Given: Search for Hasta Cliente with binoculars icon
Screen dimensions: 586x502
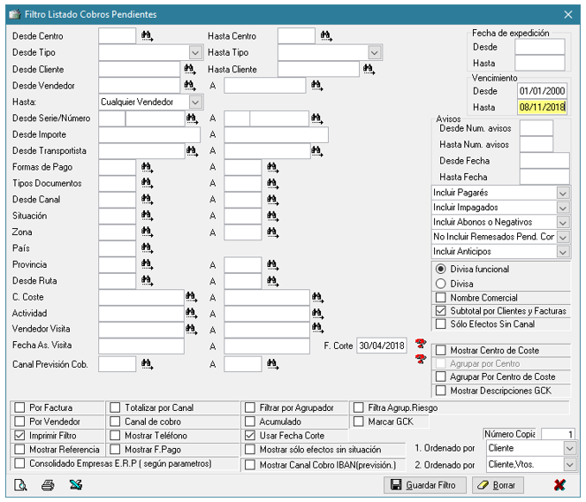Looking at the screenshot, I should [369, 69].
